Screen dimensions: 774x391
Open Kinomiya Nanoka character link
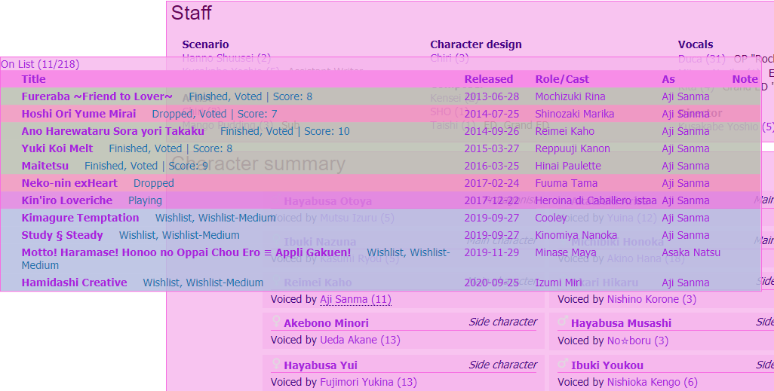pyautogui.click(x=576, y=235)
